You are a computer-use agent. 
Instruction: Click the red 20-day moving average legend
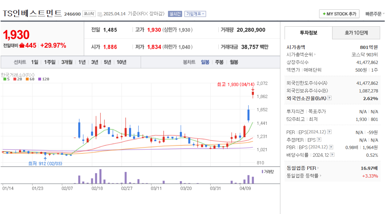click(x=18, y=79)
